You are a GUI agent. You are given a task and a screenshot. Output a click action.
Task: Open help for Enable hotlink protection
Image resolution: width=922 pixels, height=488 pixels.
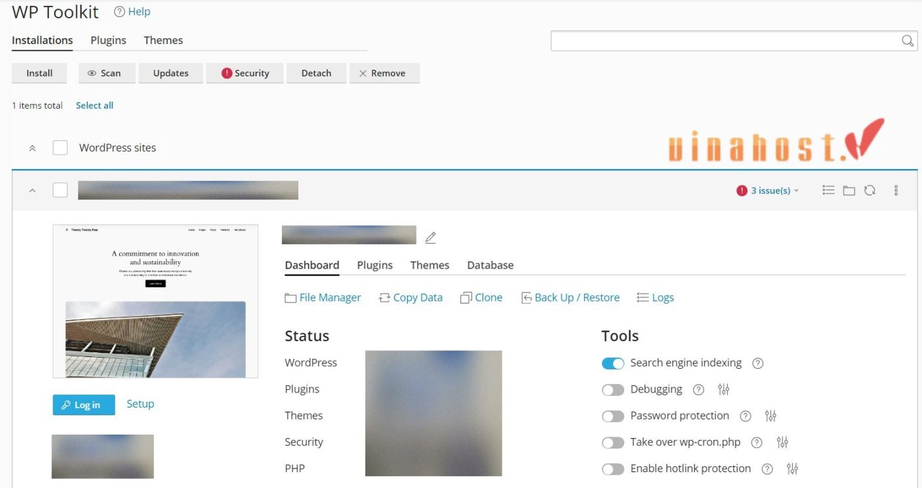point(767,468)
